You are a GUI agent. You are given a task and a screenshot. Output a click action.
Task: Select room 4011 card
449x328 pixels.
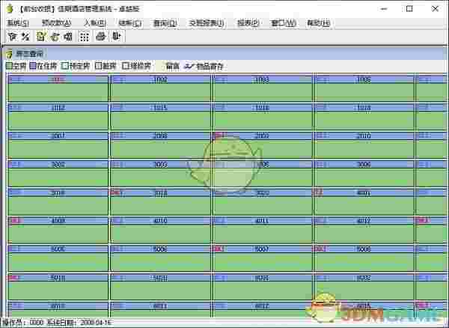pyautogui.click(x=262, y=230)
